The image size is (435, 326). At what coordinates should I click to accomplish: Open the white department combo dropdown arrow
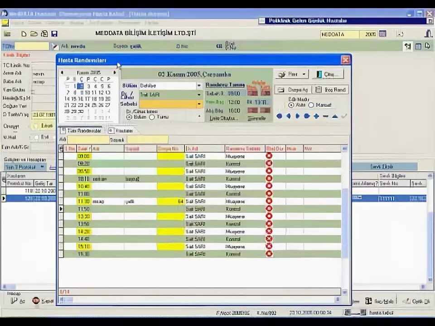coord(199,86)
